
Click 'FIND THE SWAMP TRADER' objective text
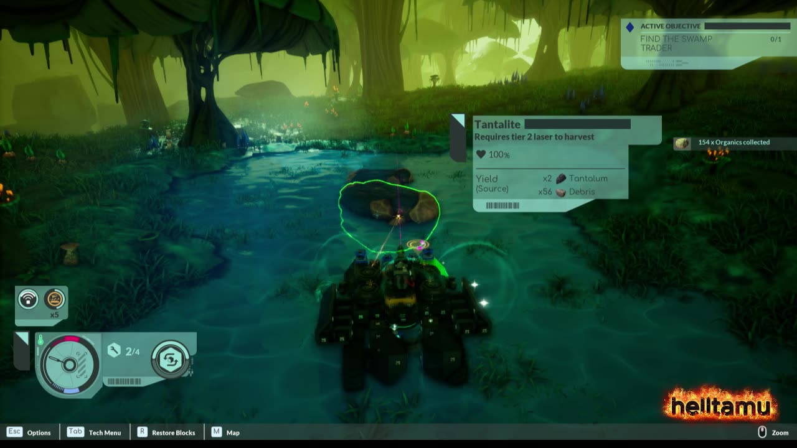pyautogui.click(x=676, y=43)
